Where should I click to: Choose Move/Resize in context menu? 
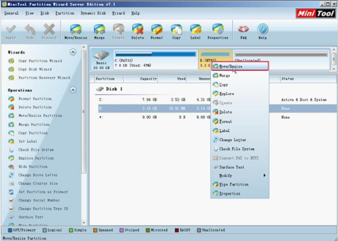pos(240,66)
